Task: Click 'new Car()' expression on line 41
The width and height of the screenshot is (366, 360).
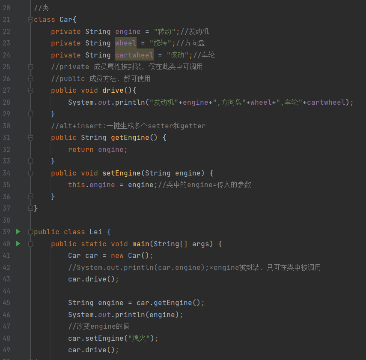Action: 130,256
